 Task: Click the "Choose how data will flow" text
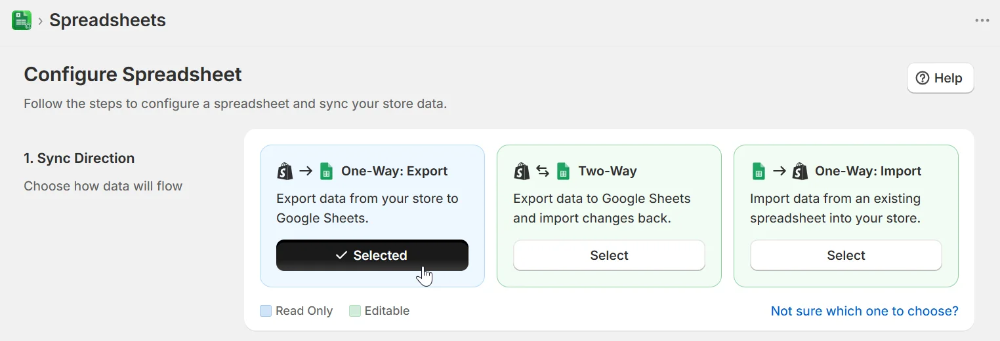103,186
